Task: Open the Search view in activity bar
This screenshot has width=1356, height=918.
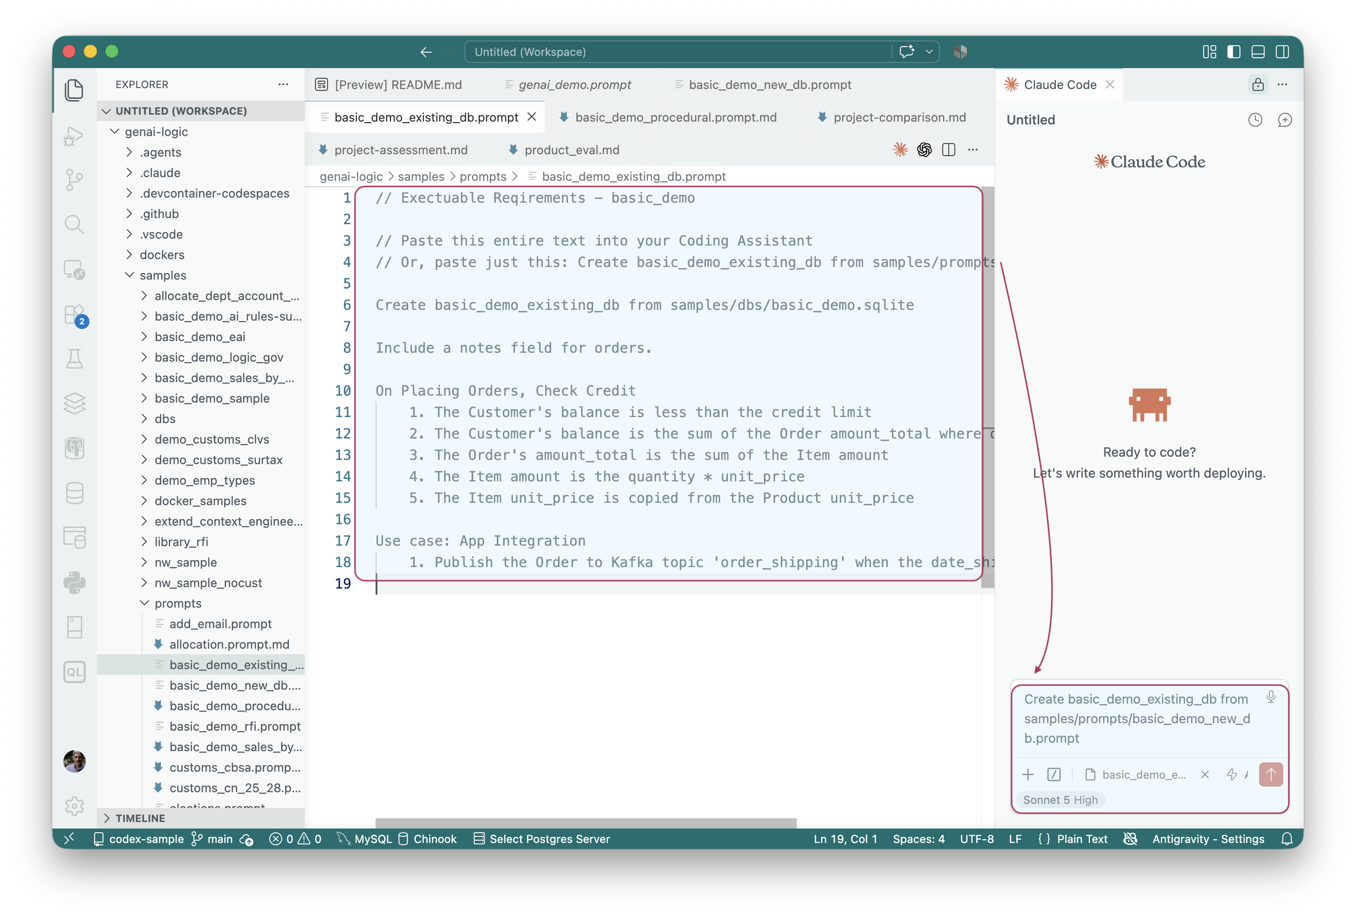Action: point(74,224)
